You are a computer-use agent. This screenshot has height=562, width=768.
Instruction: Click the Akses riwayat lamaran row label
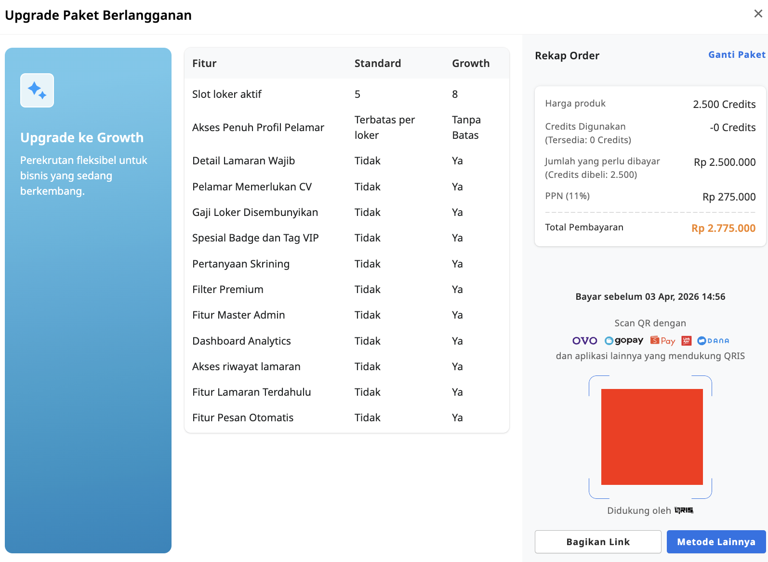click(246, 366)
